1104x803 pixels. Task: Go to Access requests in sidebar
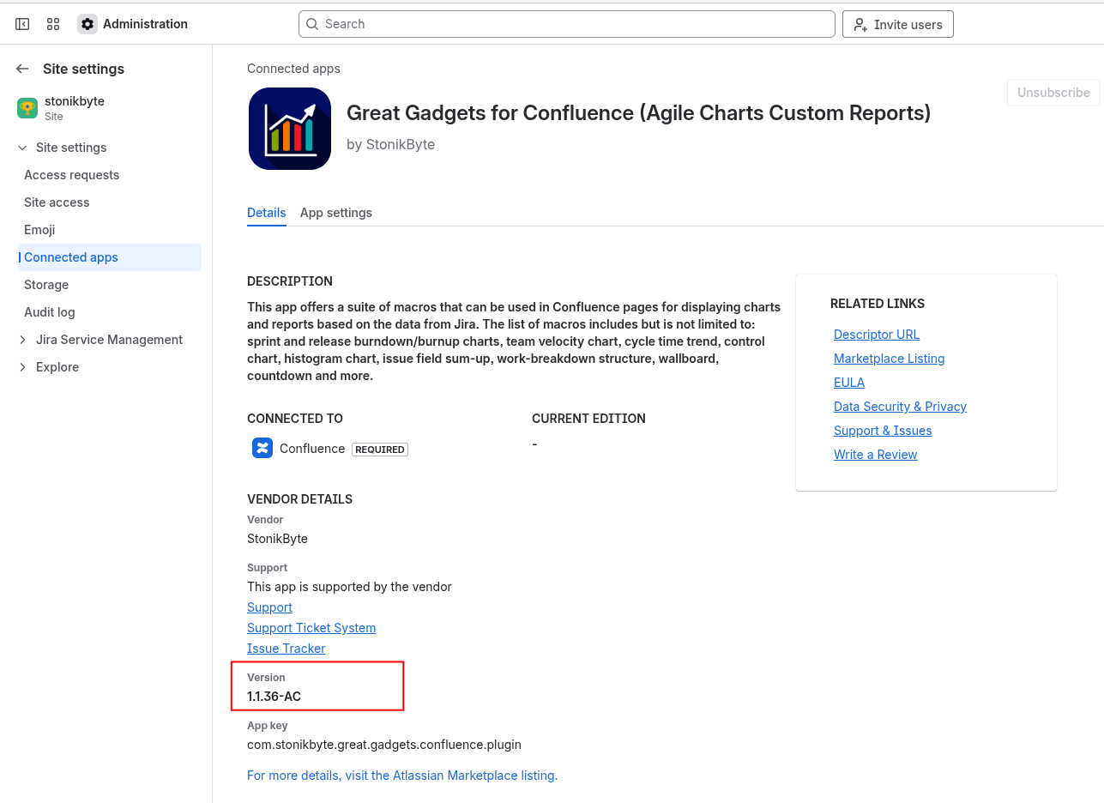point(71,175)
